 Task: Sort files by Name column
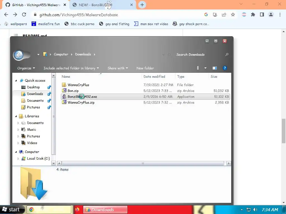[101, 77]
